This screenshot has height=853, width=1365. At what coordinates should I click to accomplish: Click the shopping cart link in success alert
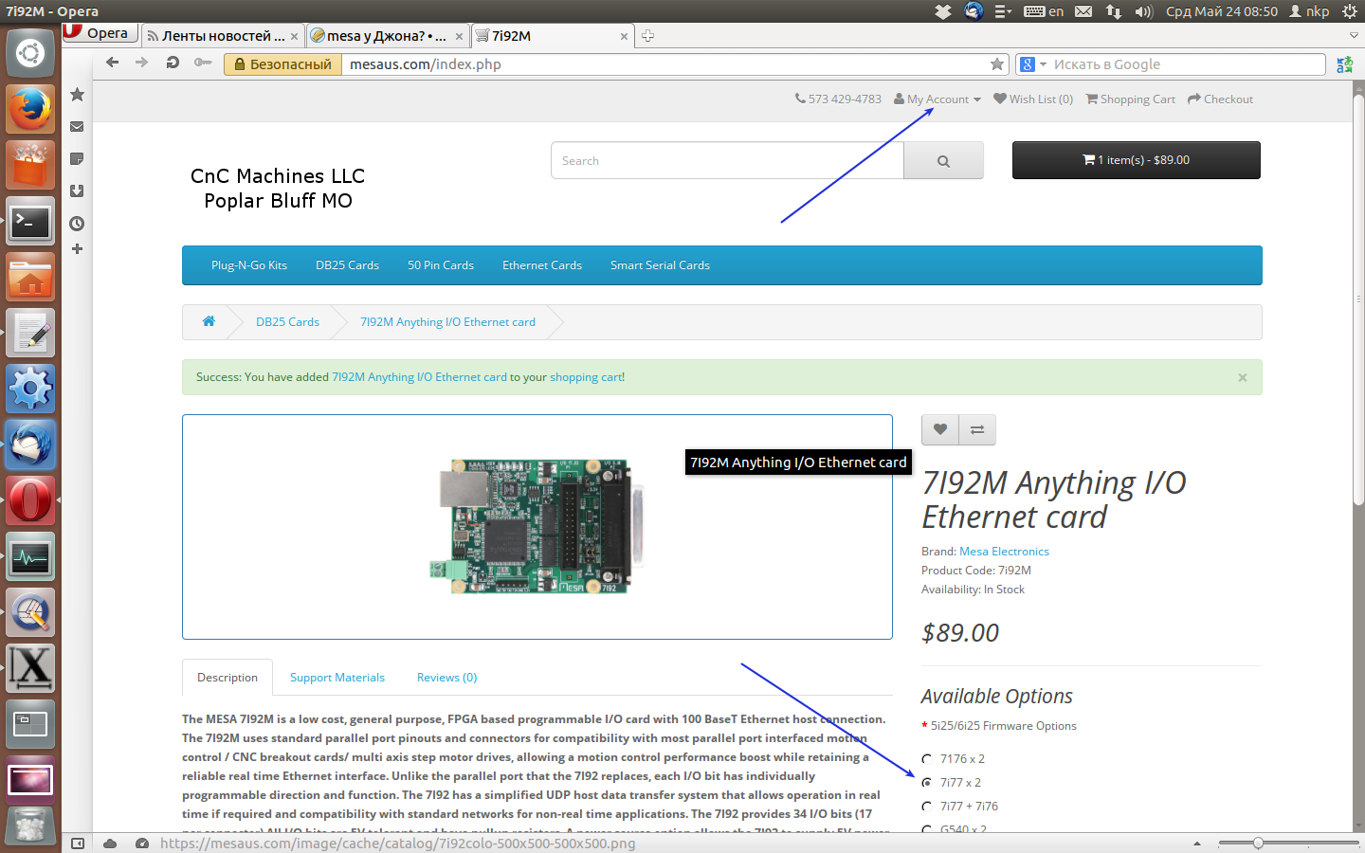(586, 377)
